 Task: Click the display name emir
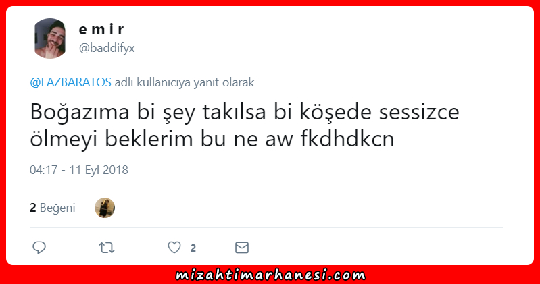101,29
